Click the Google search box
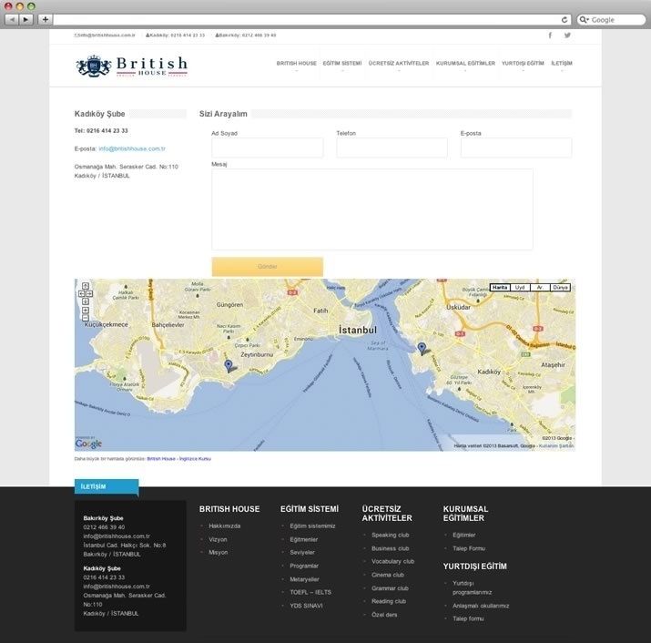This screenshot has width=651, height=643. tap(611, 19)
